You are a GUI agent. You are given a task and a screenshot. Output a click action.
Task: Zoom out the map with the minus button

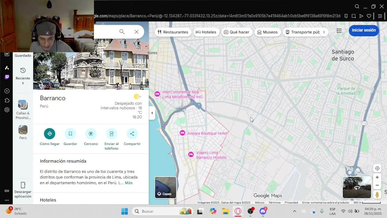pyautogui.click(x=377, y=185)
